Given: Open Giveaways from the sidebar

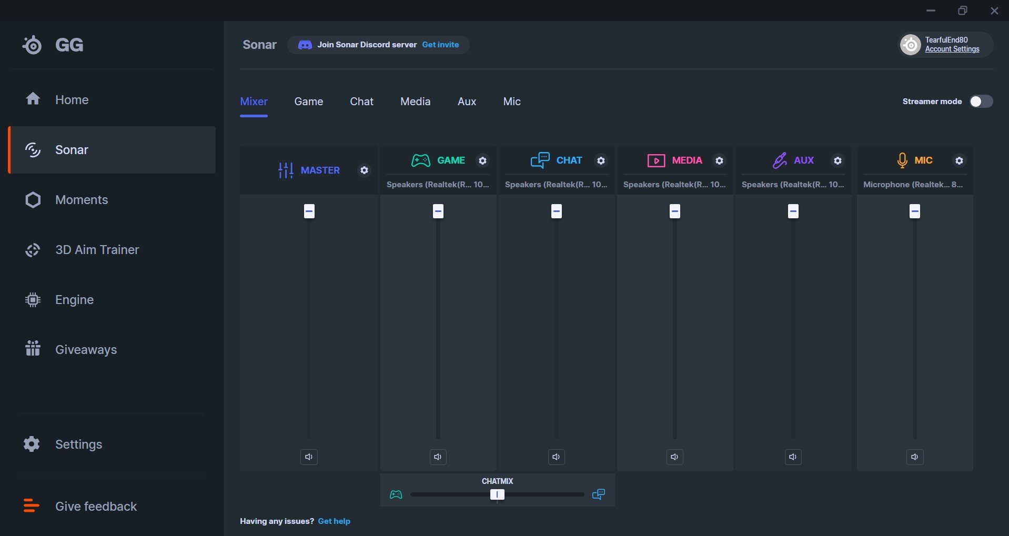Looking at the screenshot, I should tap(112, 350).
